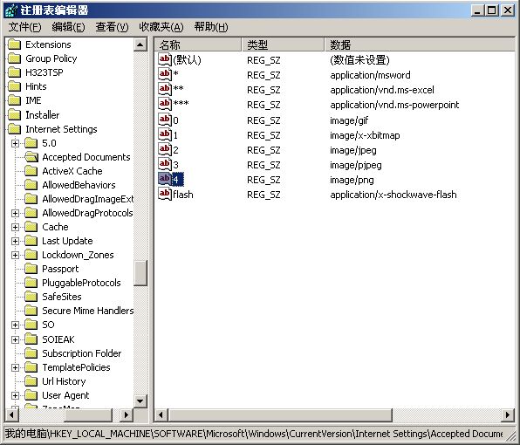520x445 pixels.
Task: Expand the SOIEAK key
Action: (15, 339)
